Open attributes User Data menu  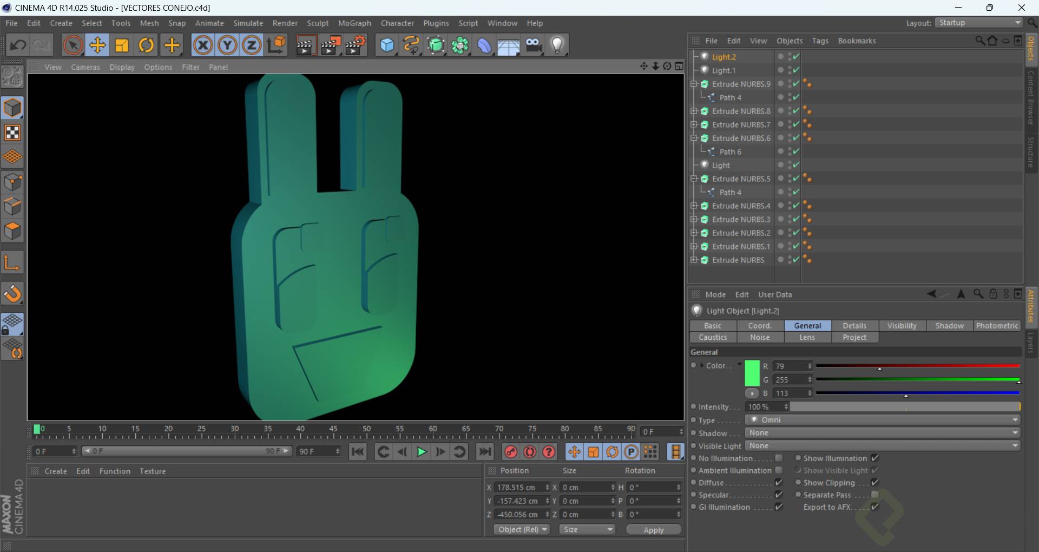coord(775,294)
